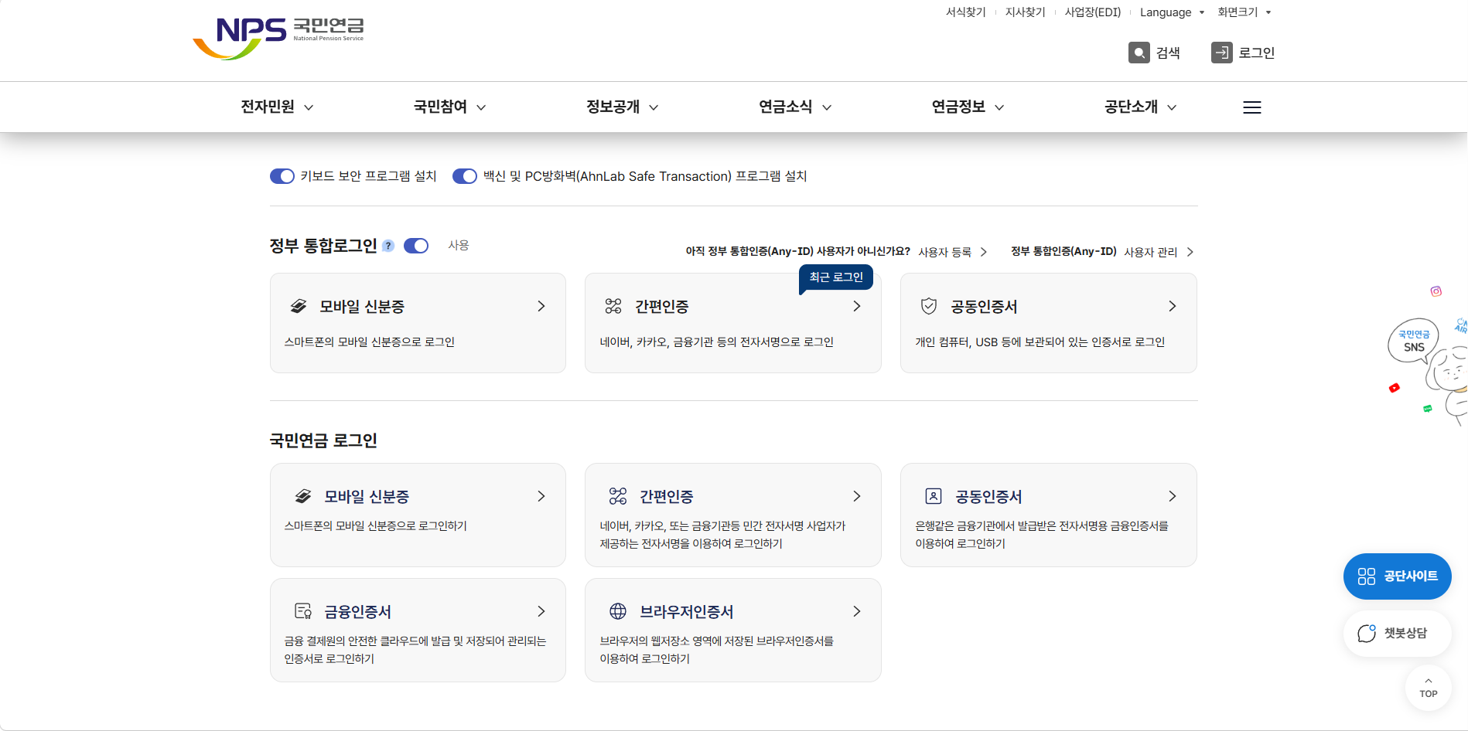Open the Language dropdown

click(x=1172, y=12)
